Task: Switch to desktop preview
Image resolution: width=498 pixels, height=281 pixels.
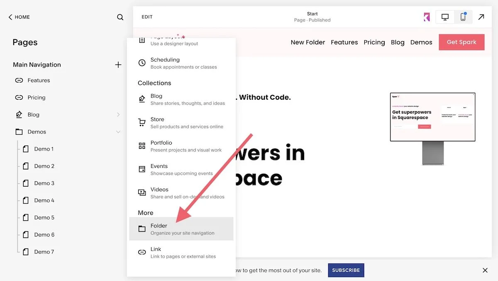Action: 444,17
